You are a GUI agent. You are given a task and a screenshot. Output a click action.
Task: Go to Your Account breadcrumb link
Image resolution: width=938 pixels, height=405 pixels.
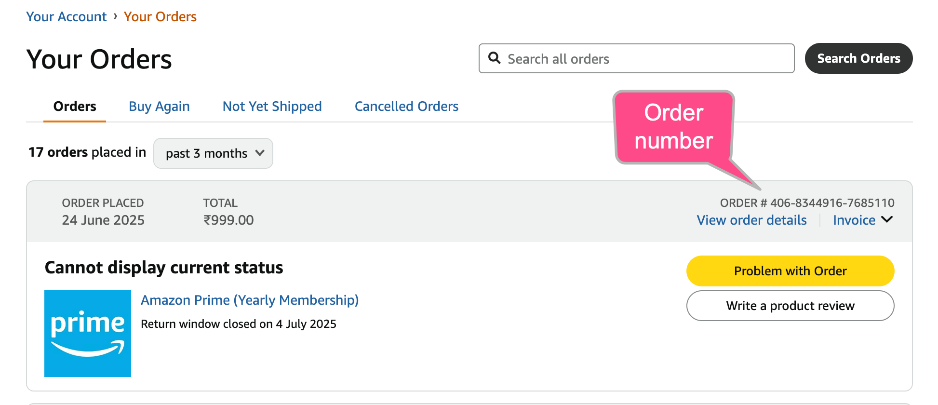click(66, 16)
